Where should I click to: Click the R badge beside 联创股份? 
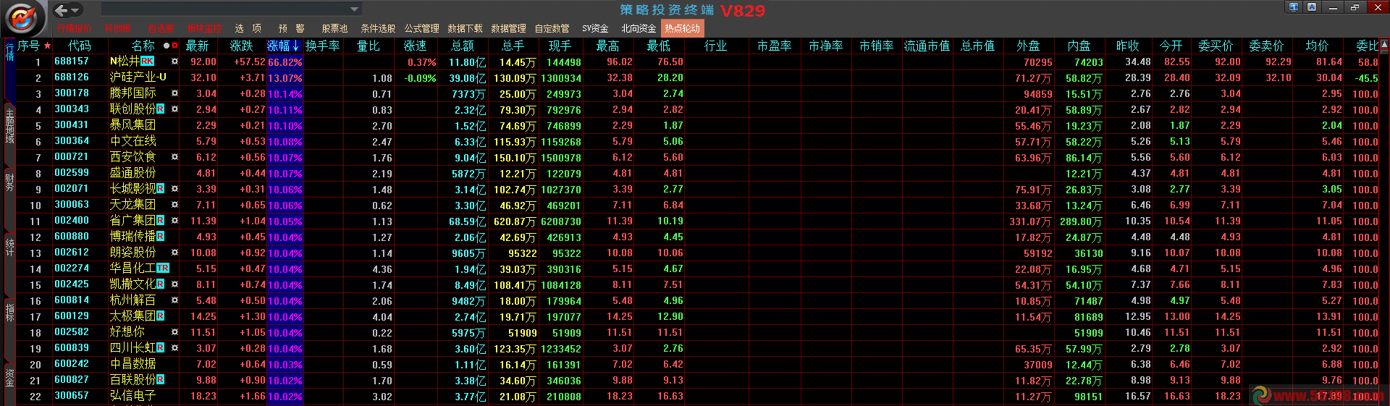click(x=161, y=109)
